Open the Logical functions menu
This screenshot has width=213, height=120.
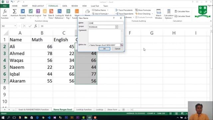pyautogui.click(x=38, y=14)
